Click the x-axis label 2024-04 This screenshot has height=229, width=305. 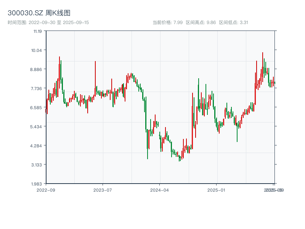pos(159,190)
